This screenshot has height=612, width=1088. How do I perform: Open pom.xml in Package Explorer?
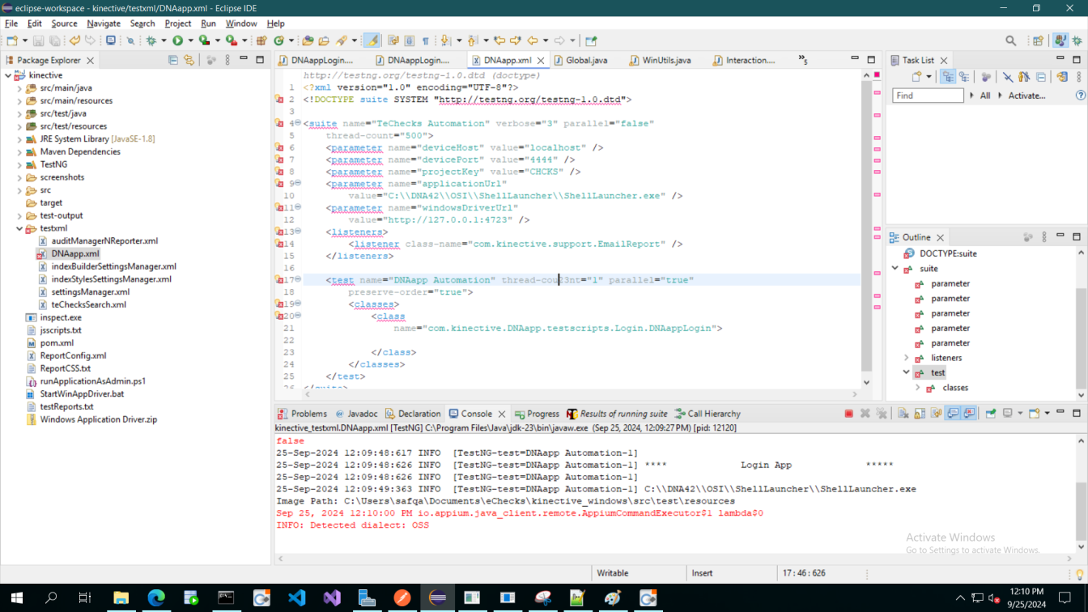(57, 342)
